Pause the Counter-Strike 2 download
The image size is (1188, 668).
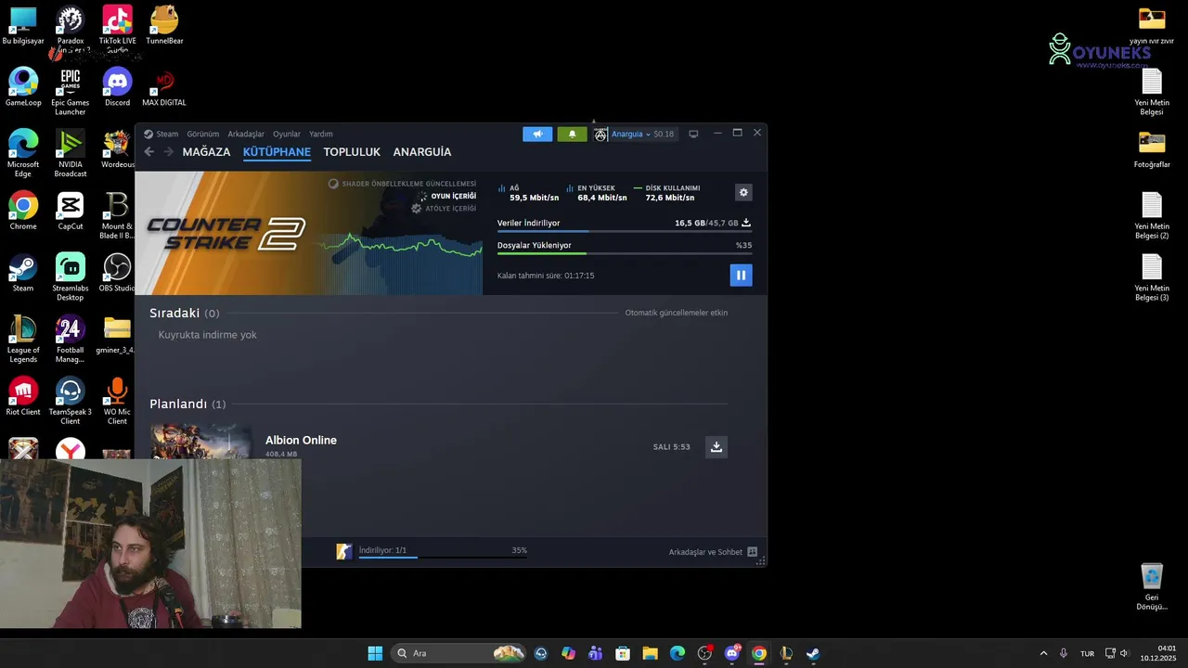tap(741, 275)
